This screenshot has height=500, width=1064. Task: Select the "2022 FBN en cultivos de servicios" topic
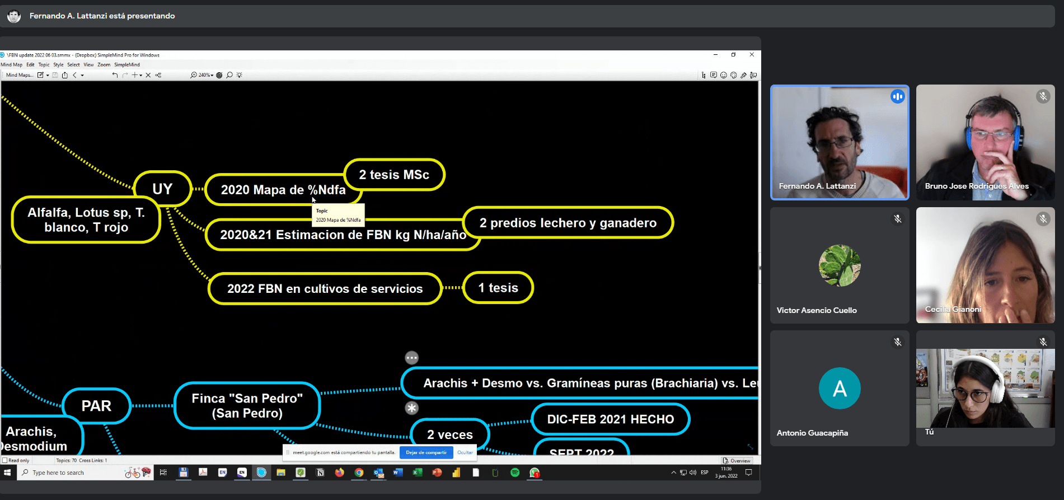325,289
